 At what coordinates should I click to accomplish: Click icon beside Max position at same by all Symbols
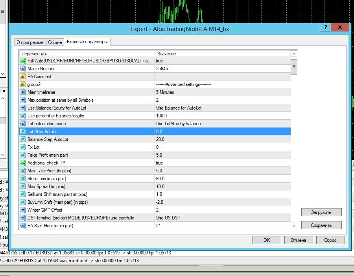pos(22,100)
